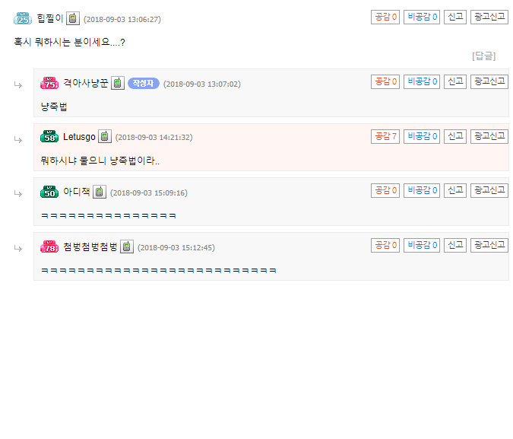Click the mobile phone icon next to 힙찔이
513x439 pixels.
(73, 18)
